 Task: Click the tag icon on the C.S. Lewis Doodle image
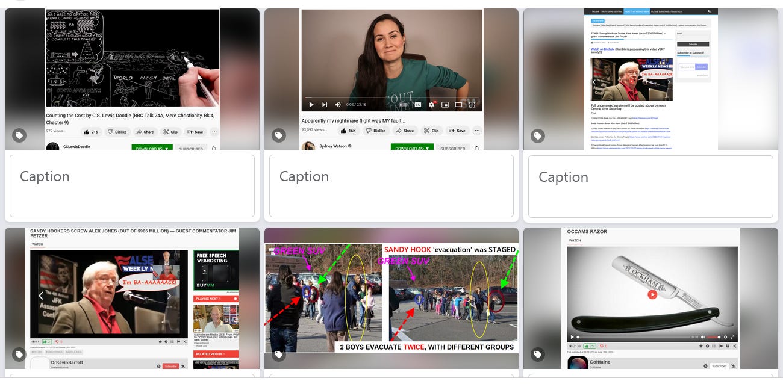pos(19,135)
